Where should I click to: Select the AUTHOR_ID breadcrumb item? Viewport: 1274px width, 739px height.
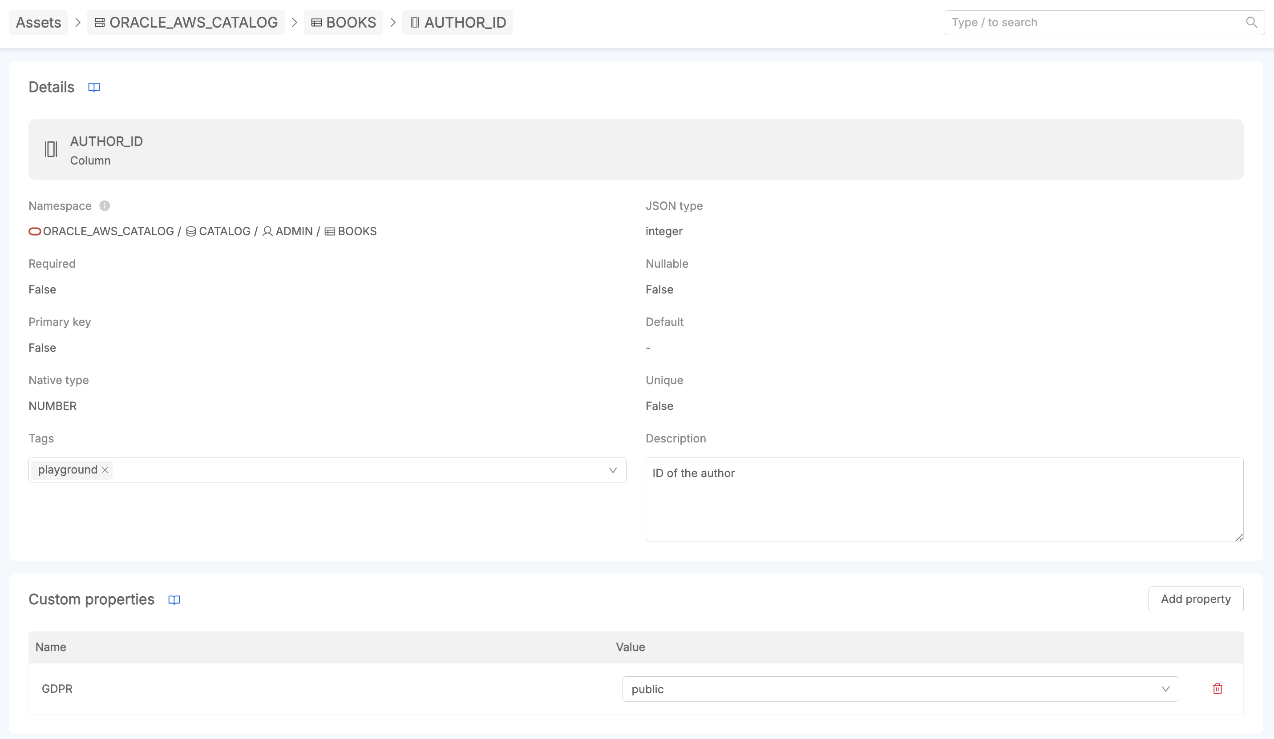[457, 22]
